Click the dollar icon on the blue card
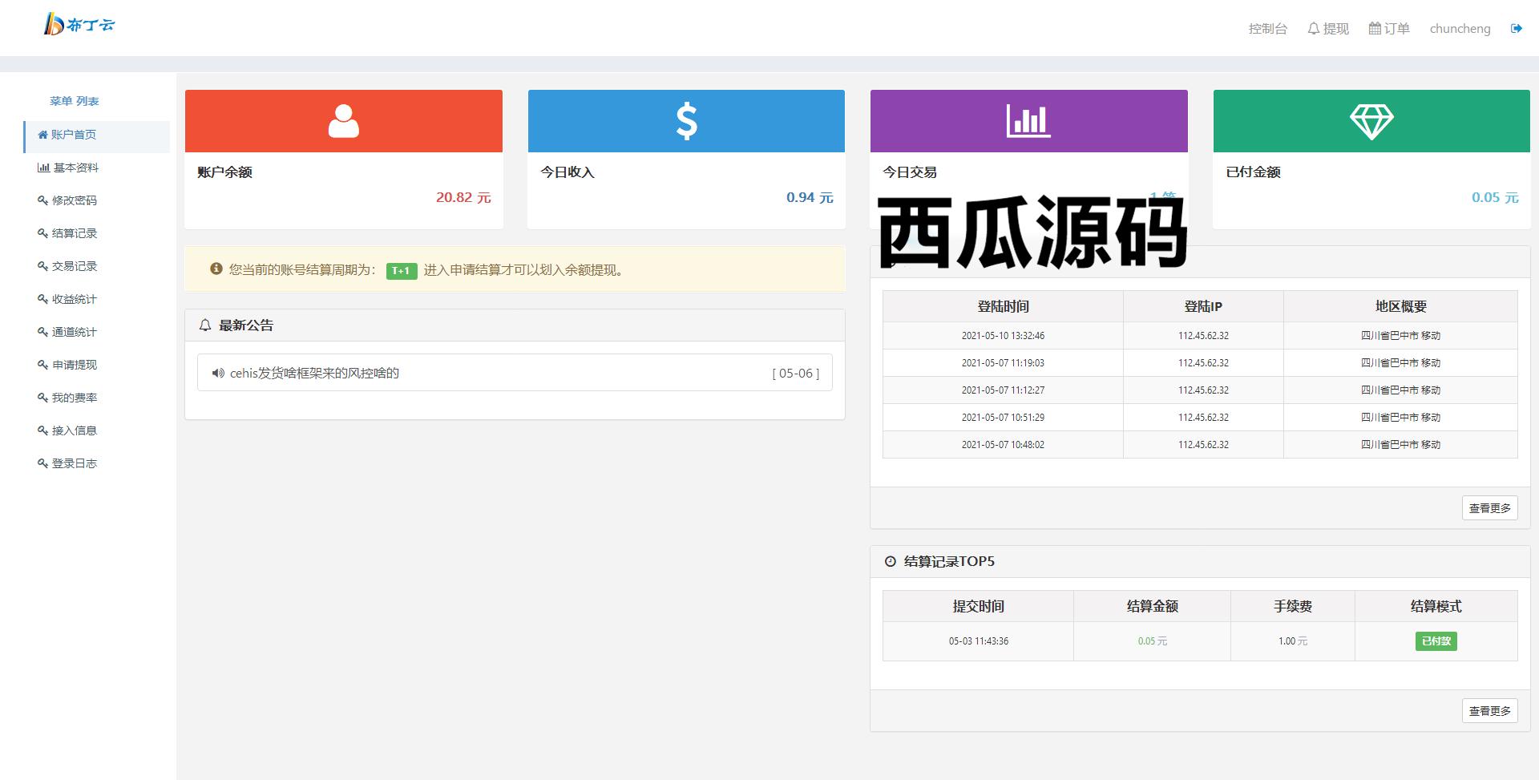The width and height of the screenshot is (1539, 780). click(x=687, y=121)
